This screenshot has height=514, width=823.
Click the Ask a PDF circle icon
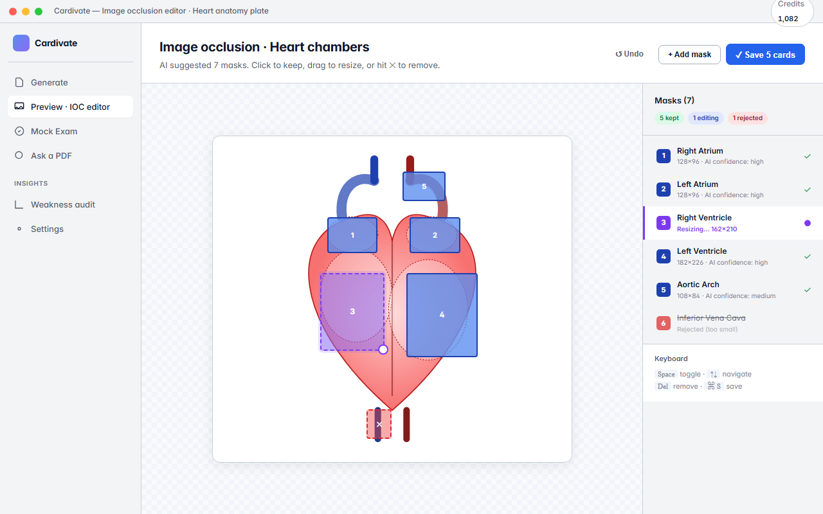(x=19, y=155)
